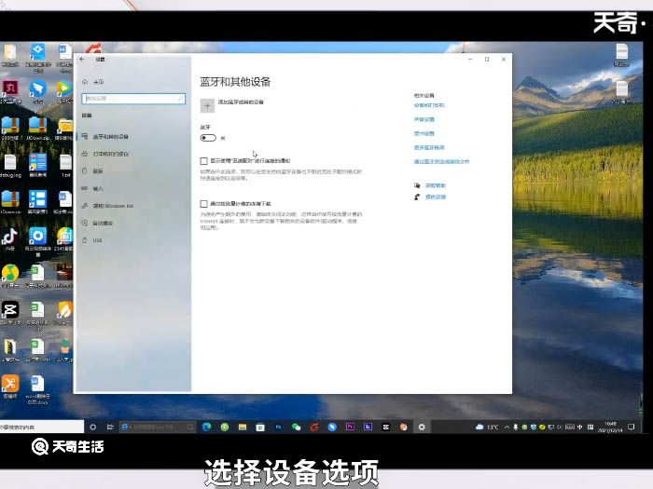Click the Settings gear on the taskbar
653x489 pixels.
(x=422, y=427)
